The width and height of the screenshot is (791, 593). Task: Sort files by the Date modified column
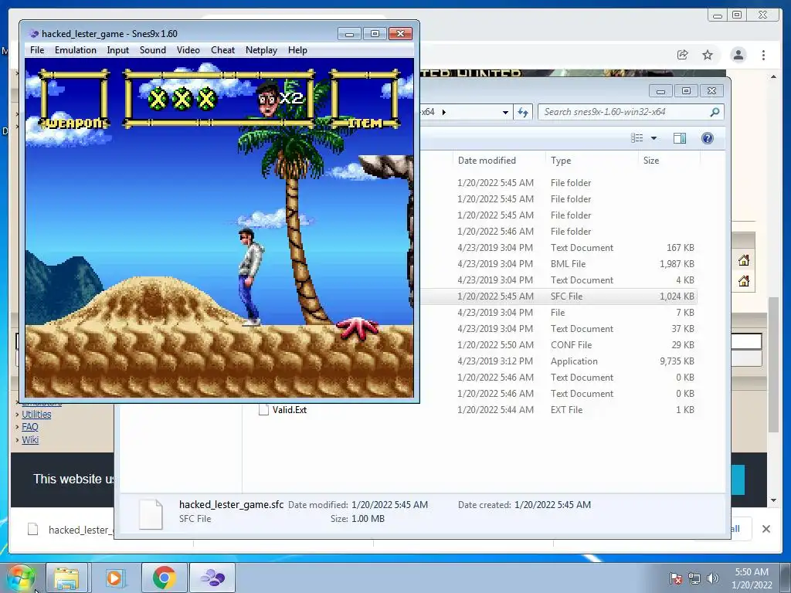(487, 161)
